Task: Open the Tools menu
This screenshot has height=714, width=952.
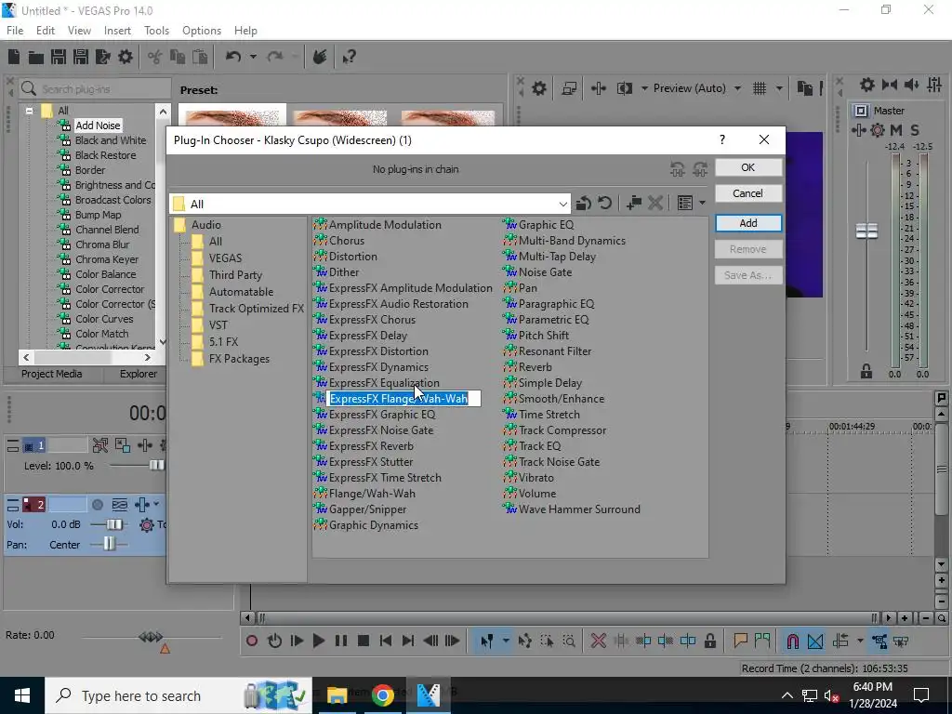Action: (156, 31)
